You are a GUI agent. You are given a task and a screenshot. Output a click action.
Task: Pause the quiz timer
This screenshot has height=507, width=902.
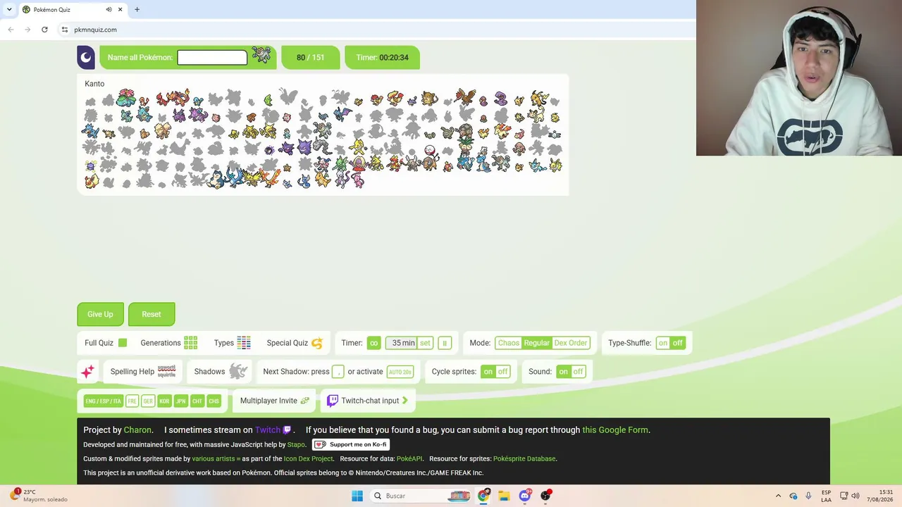coord(444,343)
